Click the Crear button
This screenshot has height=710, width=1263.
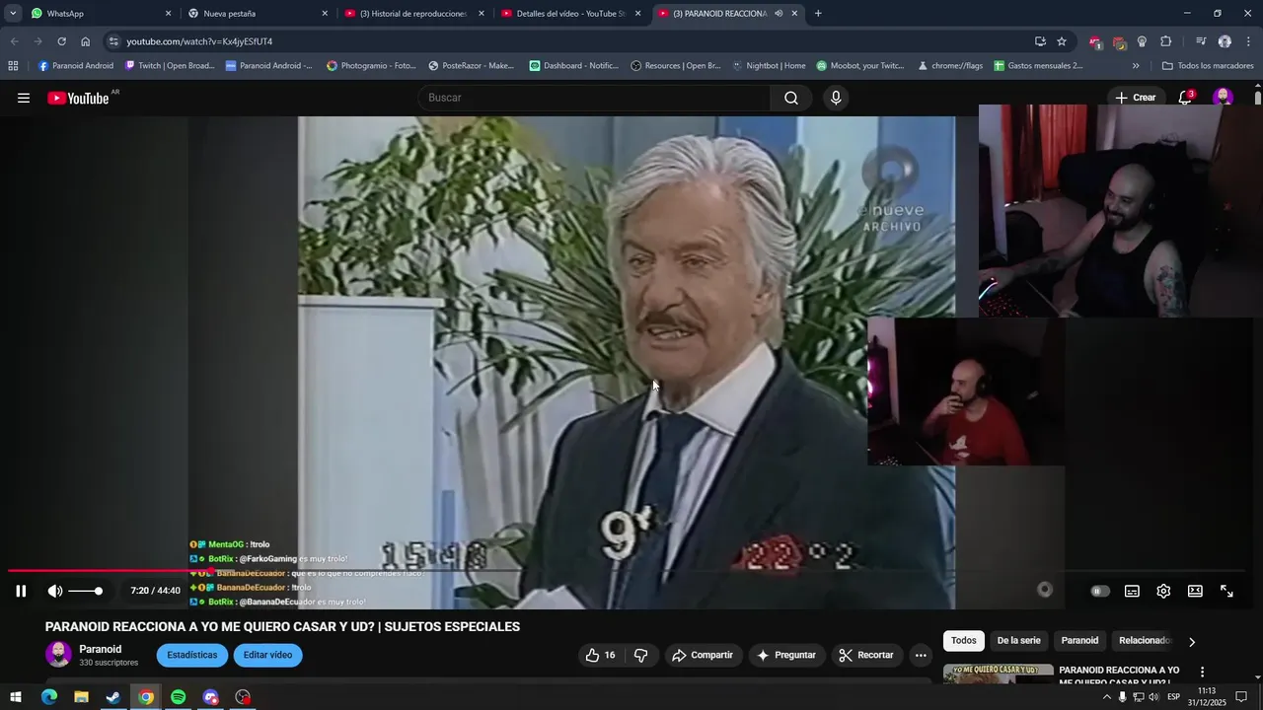[1136, 98]
